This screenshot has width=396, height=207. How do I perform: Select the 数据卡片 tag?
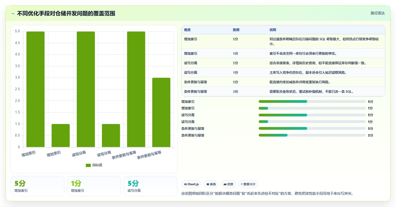[x=248, y=184]
